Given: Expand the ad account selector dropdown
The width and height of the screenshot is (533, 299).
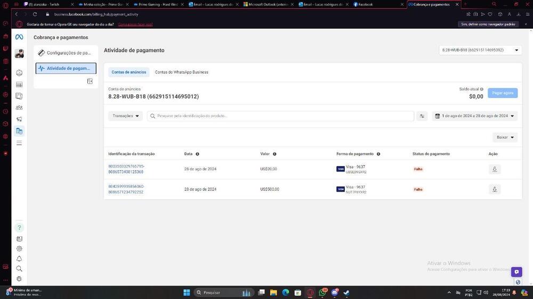Looking at the screenshot, I should (480, 50).
